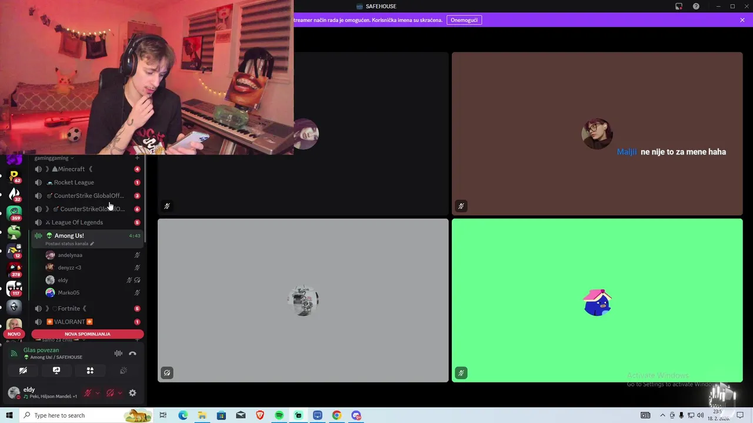Open eldy user profile avatar panel

click(42, 392)
